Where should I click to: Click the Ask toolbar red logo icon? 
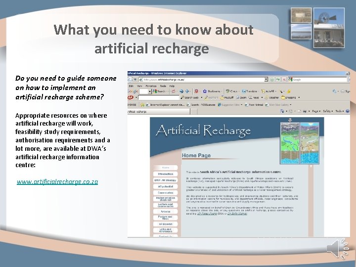(x=131, y=97)
